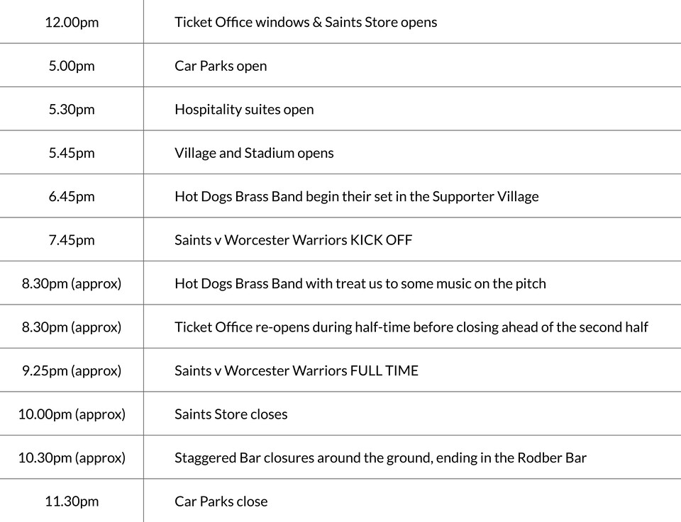Select the Saints v Worcester Warriors FULL TIME text

click(297, 370)
